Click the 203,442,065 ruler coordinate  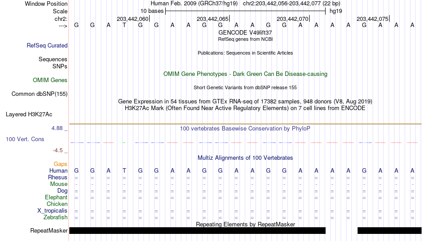213,19
